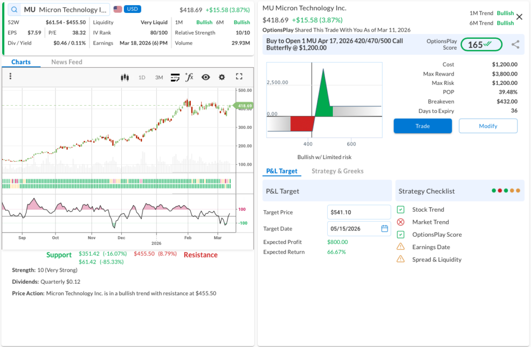Viewport: 531px width, 347px height.
Task: Share the trade via share icon
Action: [515, 45]
